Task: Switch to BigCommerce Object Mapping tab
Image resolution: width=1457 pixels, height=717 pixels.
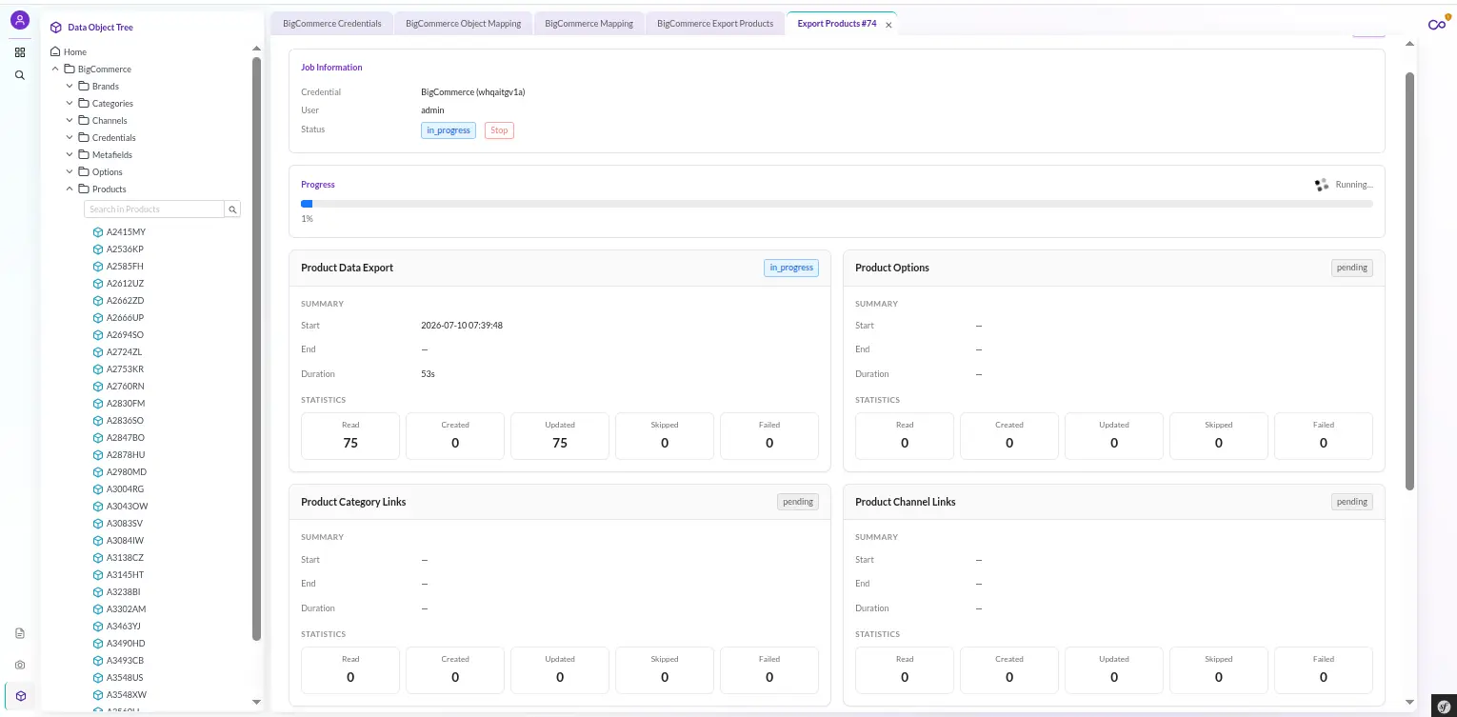Action: pos(463,24)
